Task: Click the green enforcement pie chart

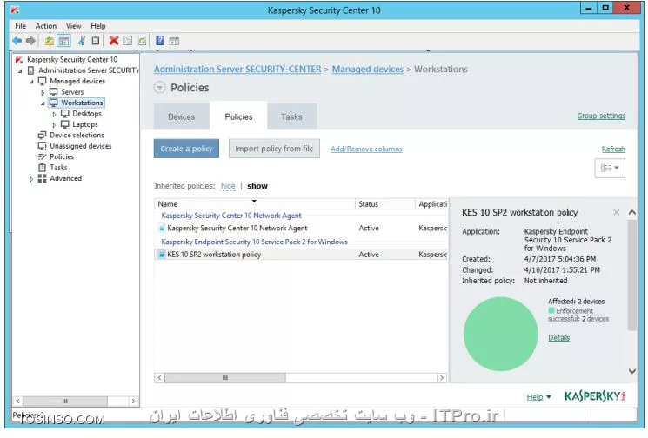Action: click(x=500, y=334)
